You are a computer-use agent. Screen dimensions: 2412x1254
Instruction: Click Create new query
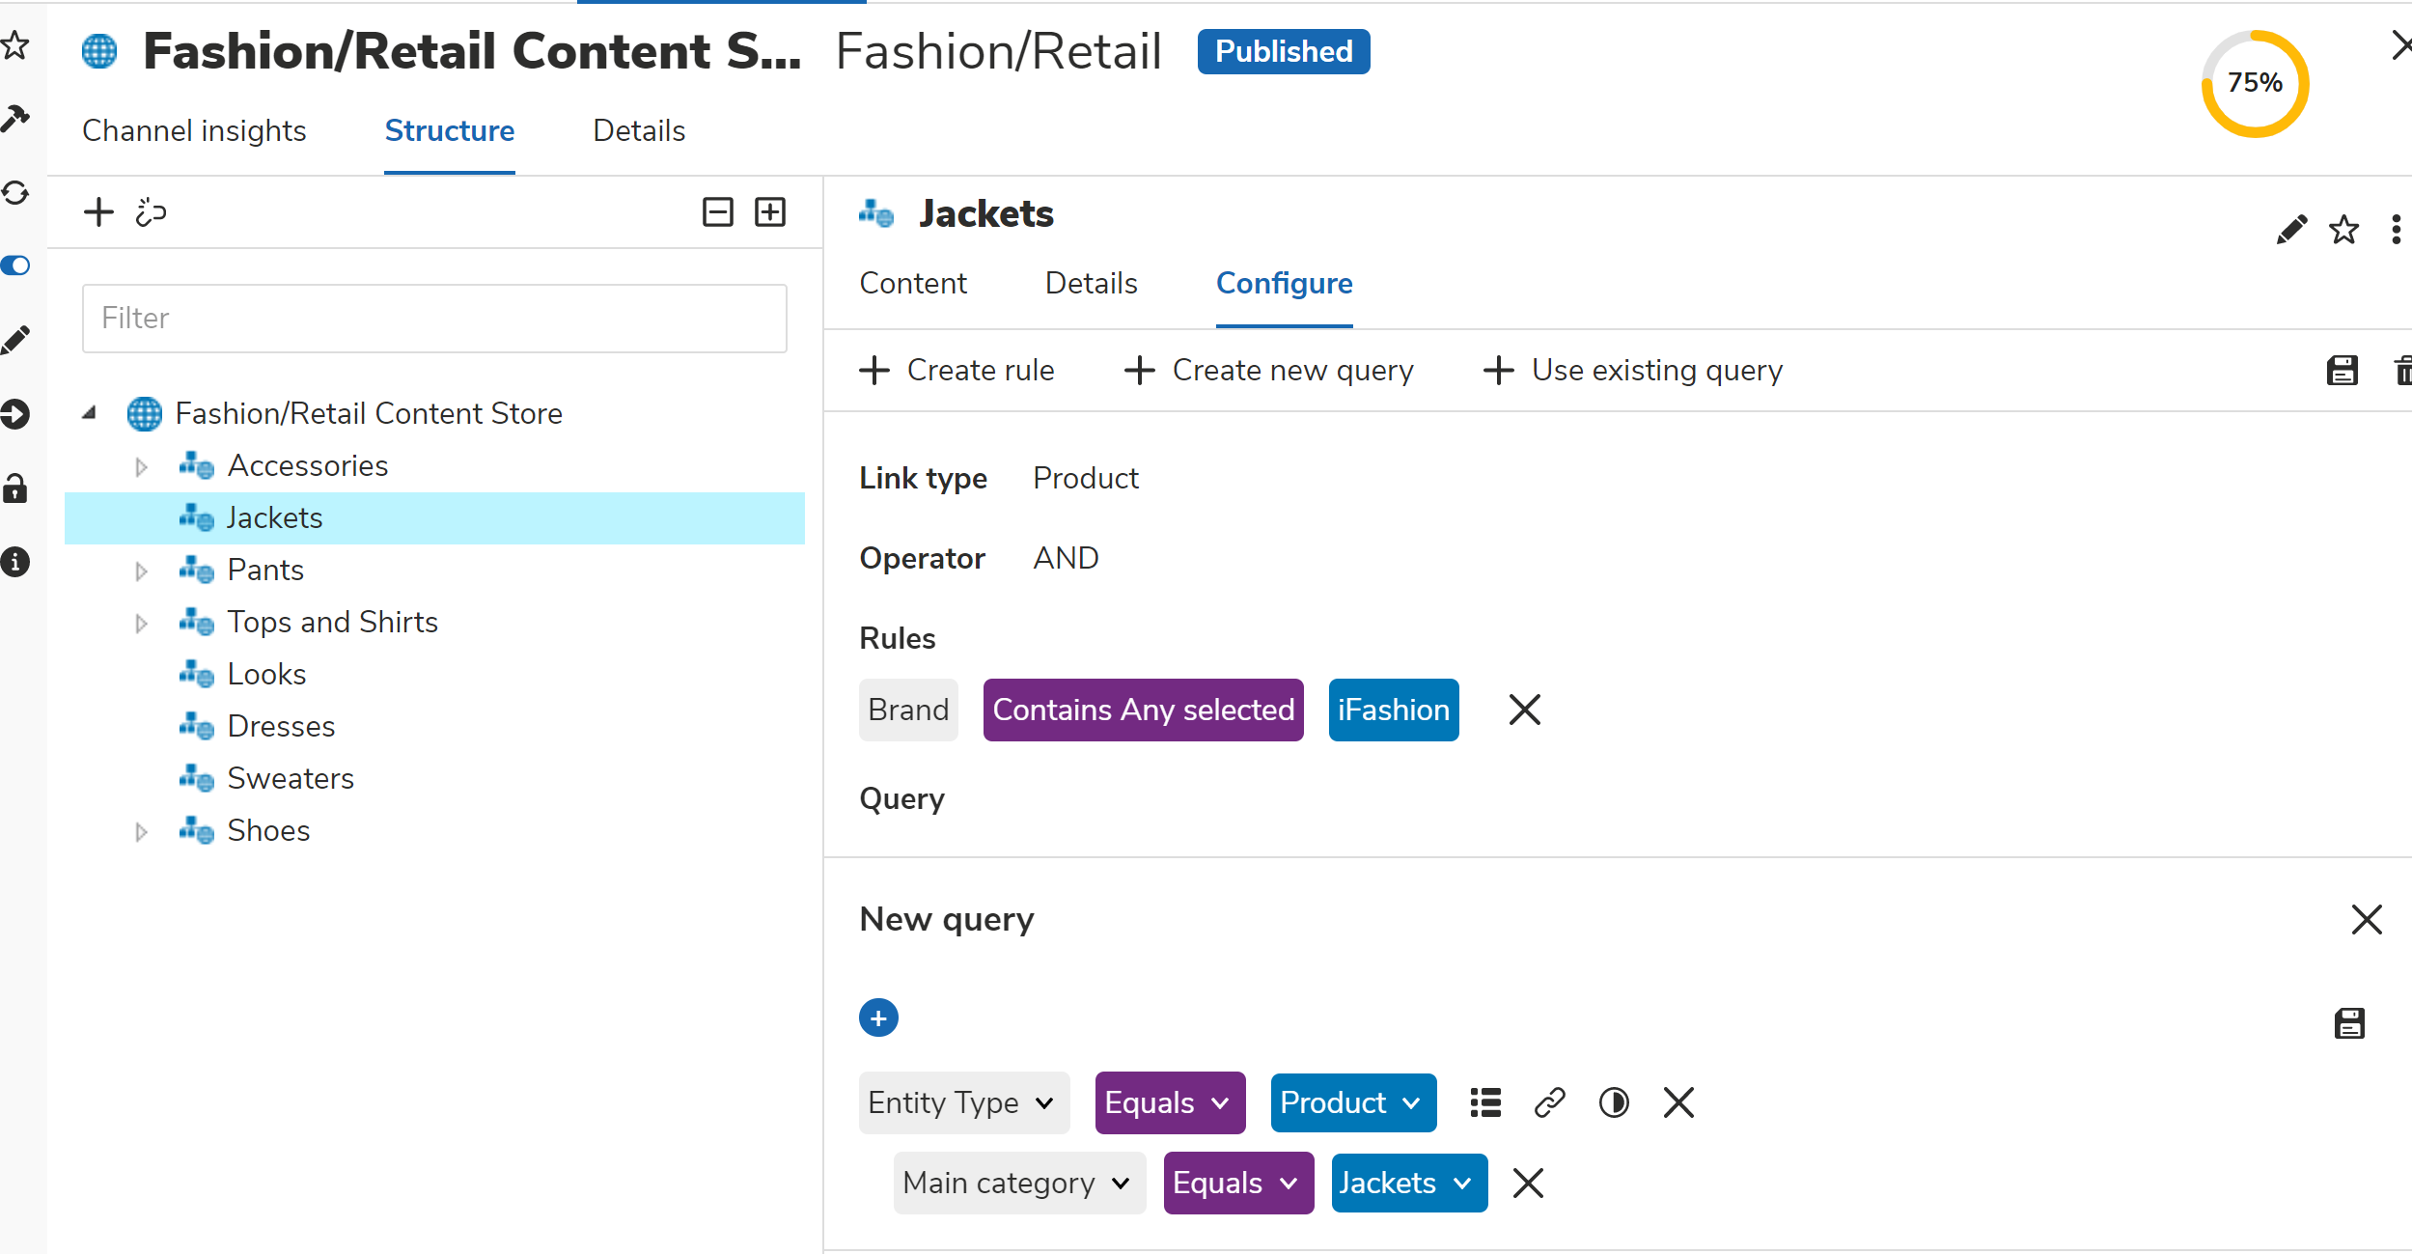1268,370
